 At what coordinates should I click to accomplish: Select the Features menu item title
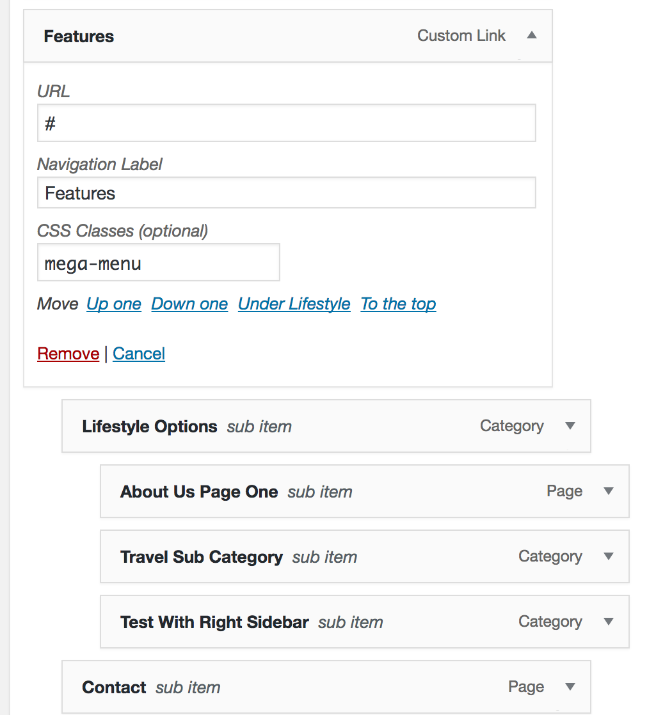point(79,36)
